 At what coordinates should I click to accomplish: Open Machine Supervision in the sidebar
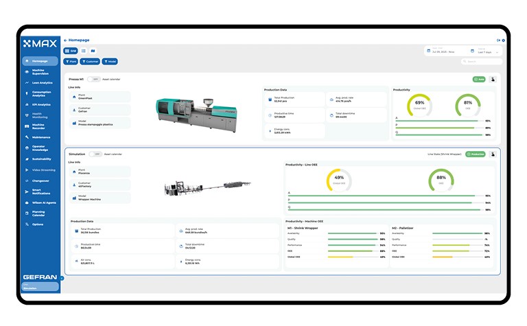click(40, 72)
